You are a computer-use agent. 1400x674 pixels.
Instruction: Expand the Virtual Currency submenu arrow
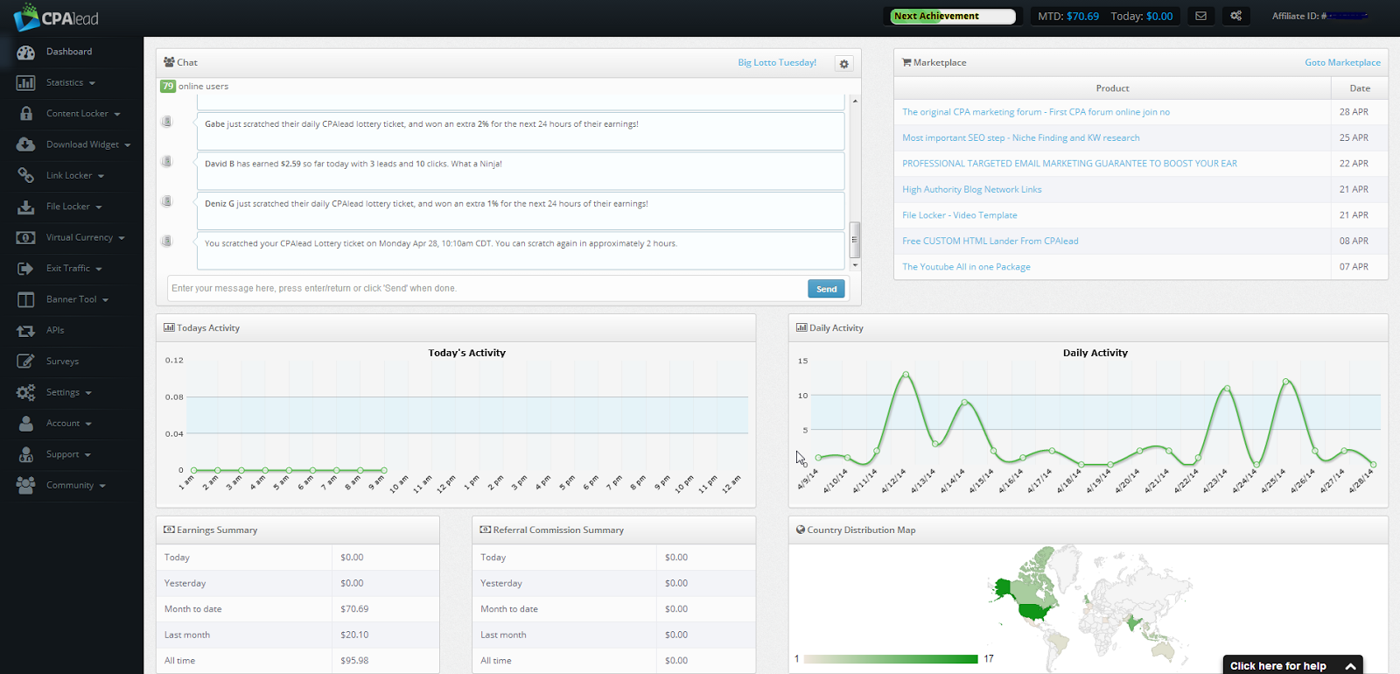pyautogui.click(x=122, y=238)
